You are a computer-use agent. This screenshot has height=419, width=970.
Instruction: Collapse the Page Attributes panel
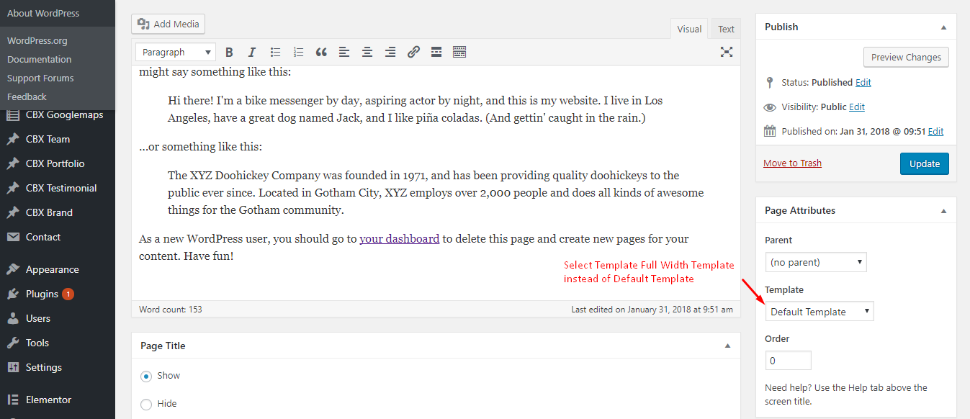click(x=943, y=211)
